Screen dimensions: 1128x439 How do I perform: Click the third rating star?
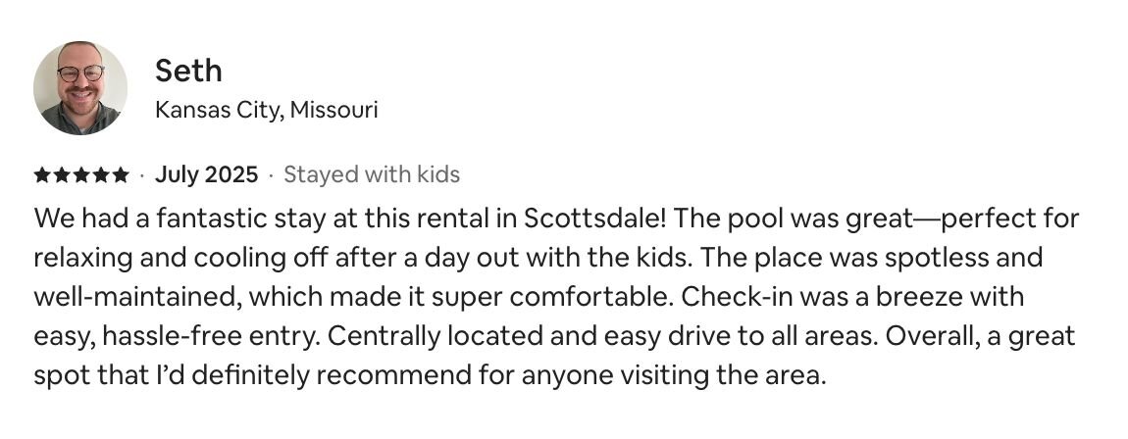[81, 174]
